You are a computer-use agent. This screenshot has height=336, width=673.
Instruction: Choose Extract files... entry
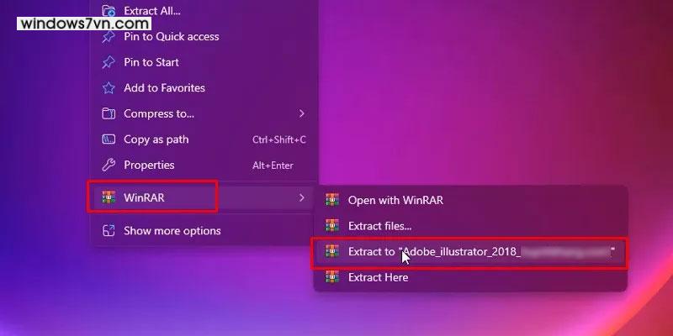pyautogui.click(x=471, y=225)
